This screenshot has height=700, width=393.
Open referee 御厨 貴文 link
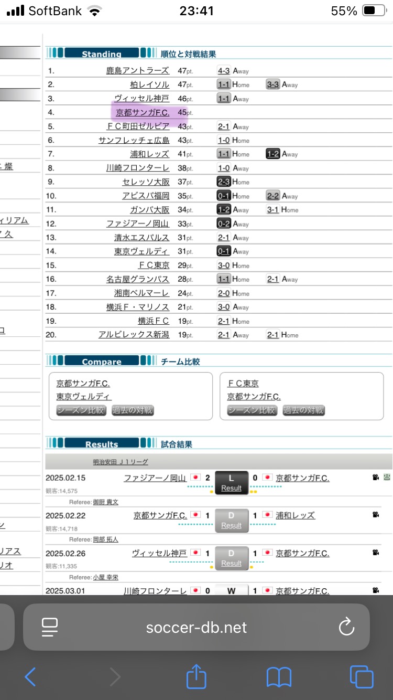[x=105, y=502]
